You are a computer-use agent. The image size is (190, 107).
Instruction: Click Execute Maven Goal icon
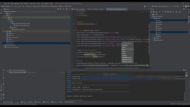tap(165, 12)
